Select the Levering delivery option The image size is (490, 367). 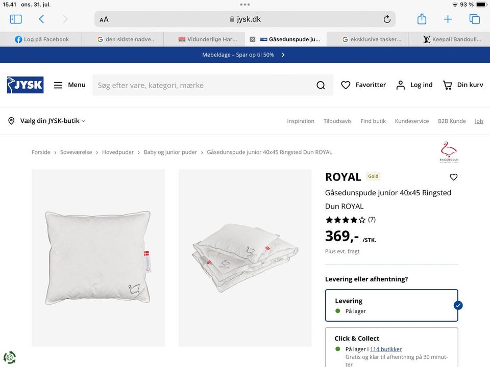tap(391, 305)
